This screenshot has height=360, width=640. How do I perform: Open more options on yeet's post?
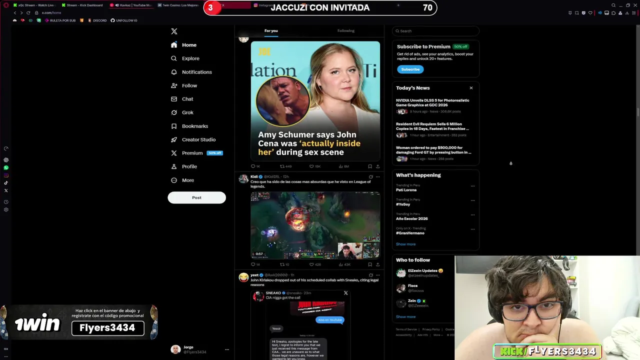(377, 275)
